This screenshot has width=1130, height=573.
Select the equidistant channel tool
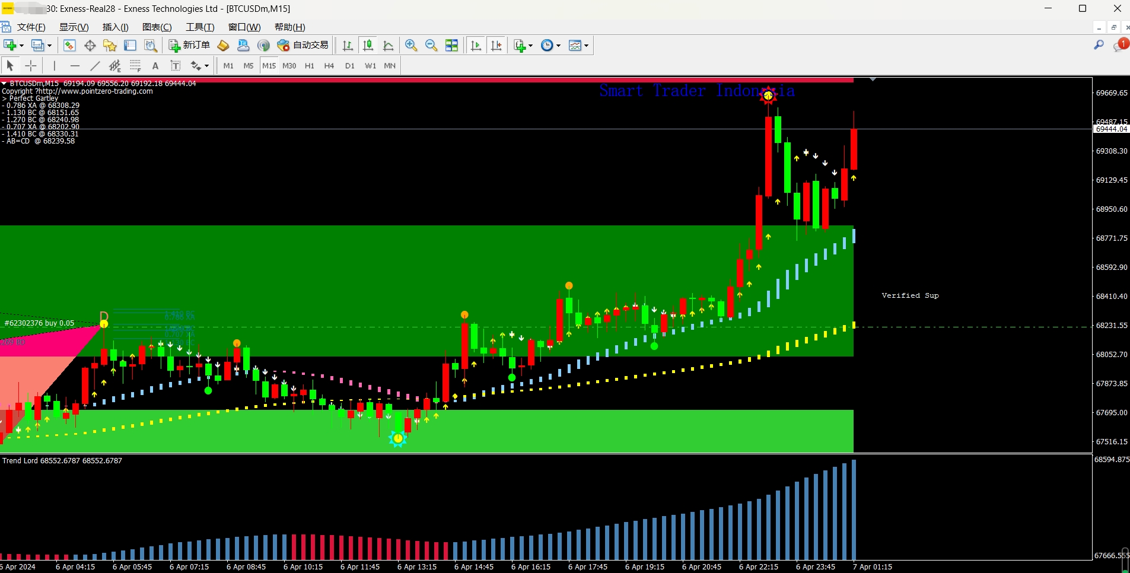115,65
